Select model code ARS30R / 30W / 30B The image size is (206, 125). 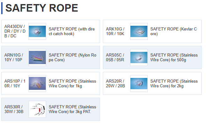pos(14,109)
